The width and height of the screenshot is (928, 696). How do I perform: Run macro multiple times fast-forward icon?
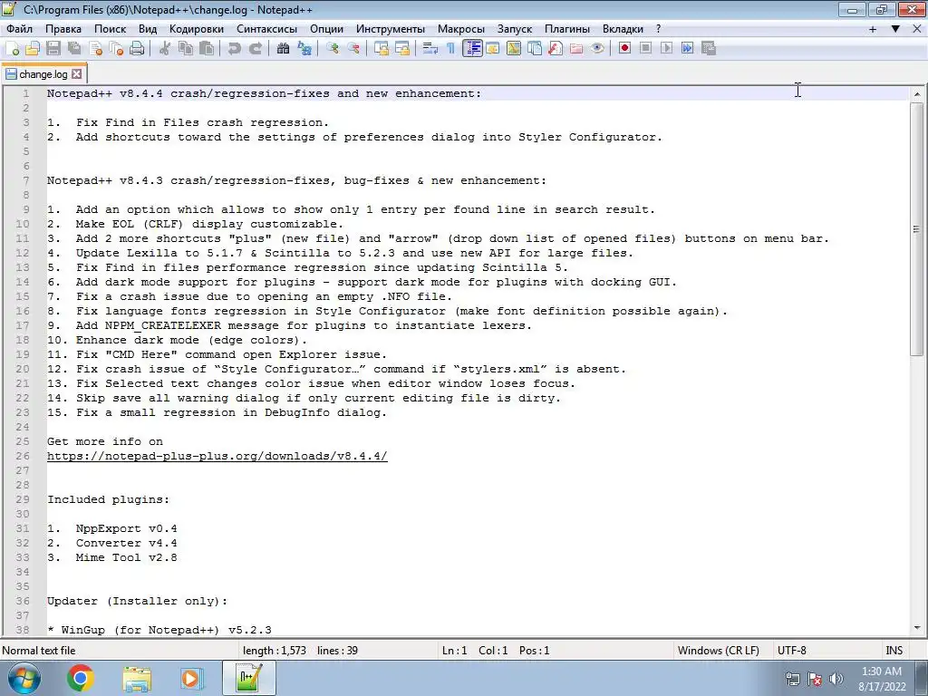point(687,49)
